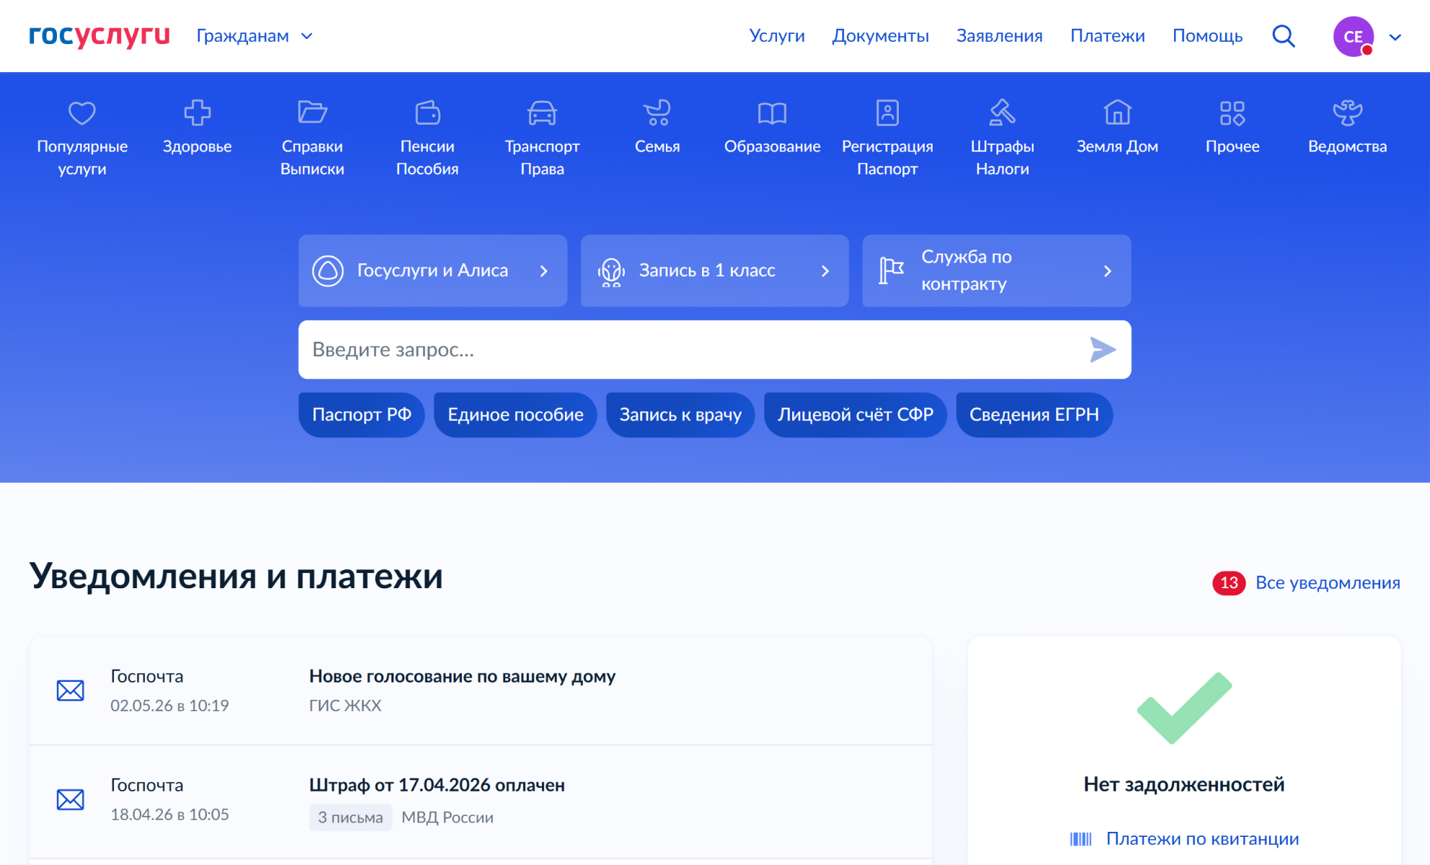This screenshot has width=1430, height=865.
Task: Select the Лицевой счёт СФР chip
Action: [x=855, y=414]
